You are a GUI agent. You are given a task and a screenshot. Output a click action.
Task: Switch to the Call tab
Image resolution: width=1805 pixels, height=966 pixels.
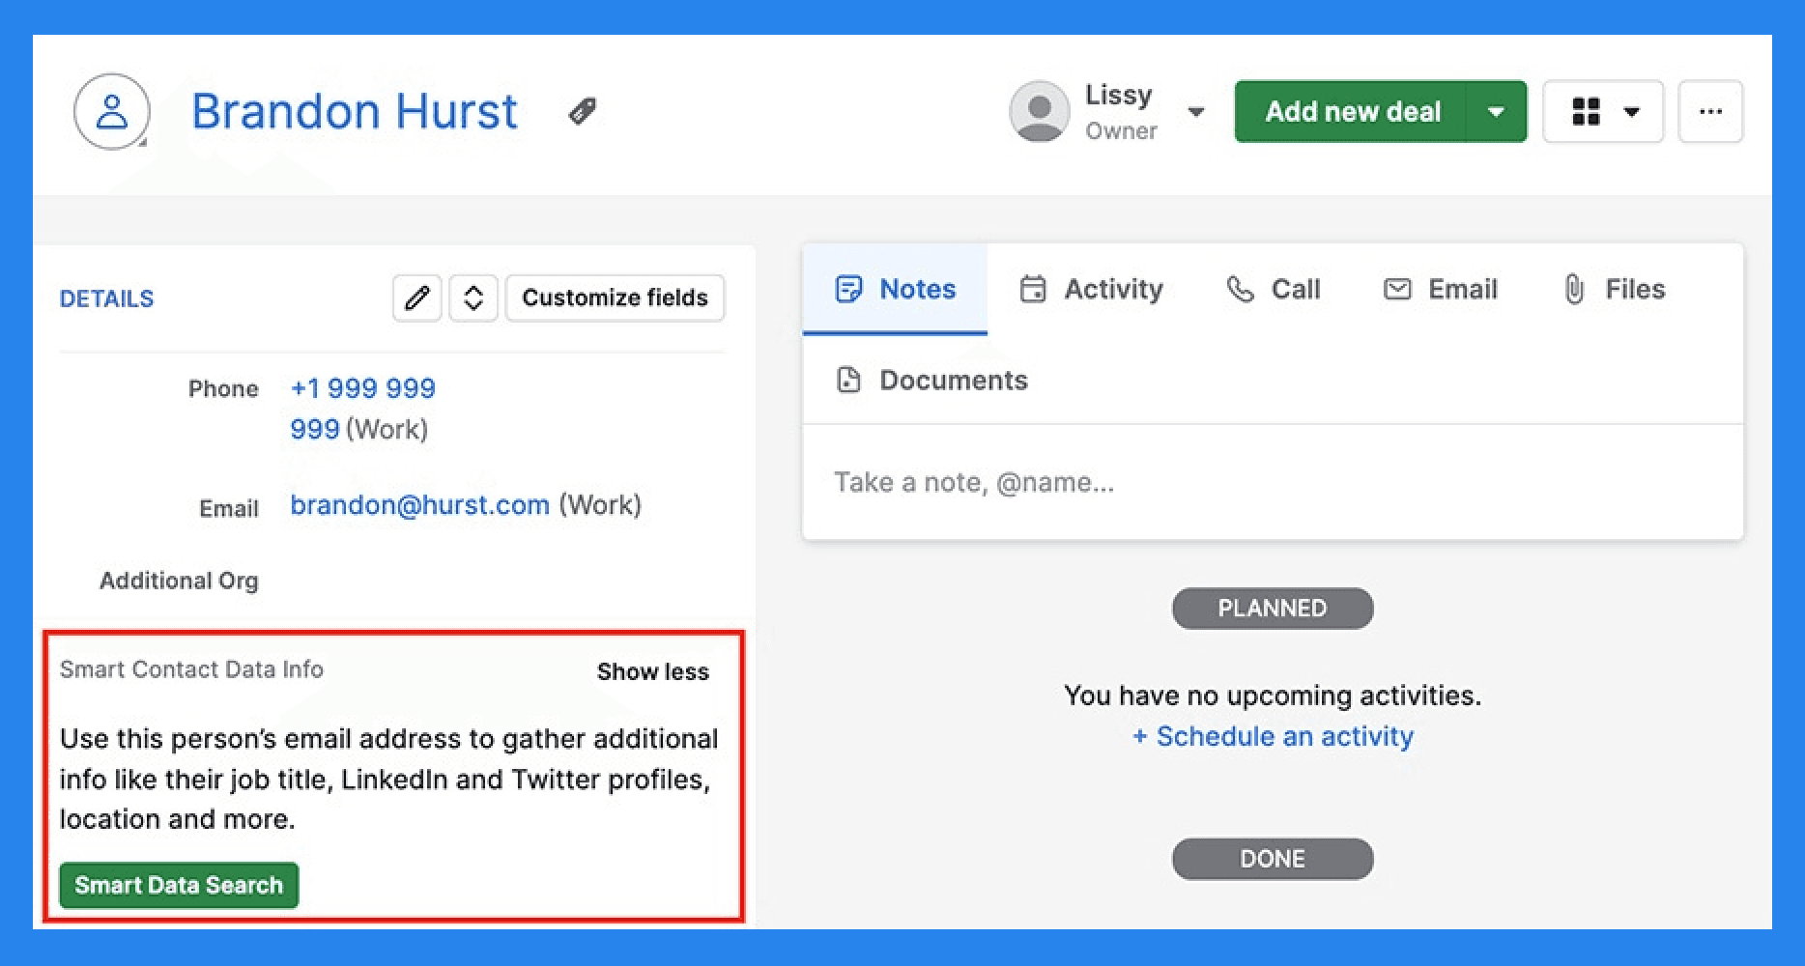(1273, 289)
